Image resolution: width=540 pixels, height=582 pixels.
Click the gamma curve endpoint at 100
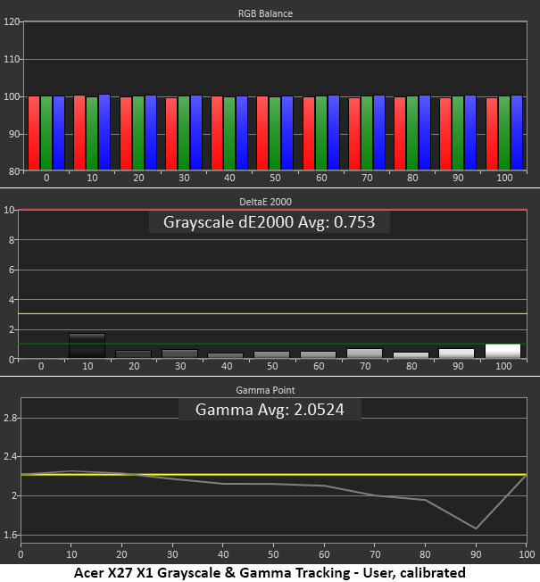coord(526,474)
